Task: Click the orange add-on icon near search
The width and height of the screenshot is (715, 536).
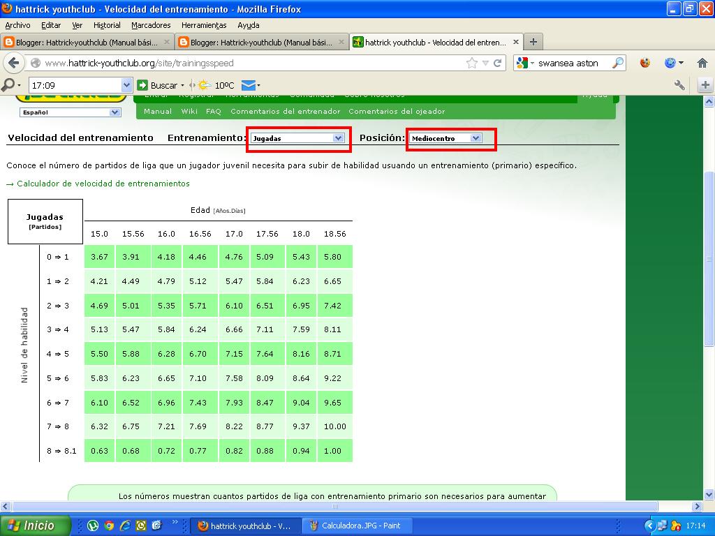Action: click(x=644, y=63)
